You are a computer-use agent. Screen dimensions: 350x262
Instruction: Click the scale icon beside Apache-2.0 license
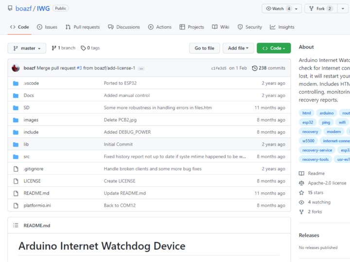point(301,183)
